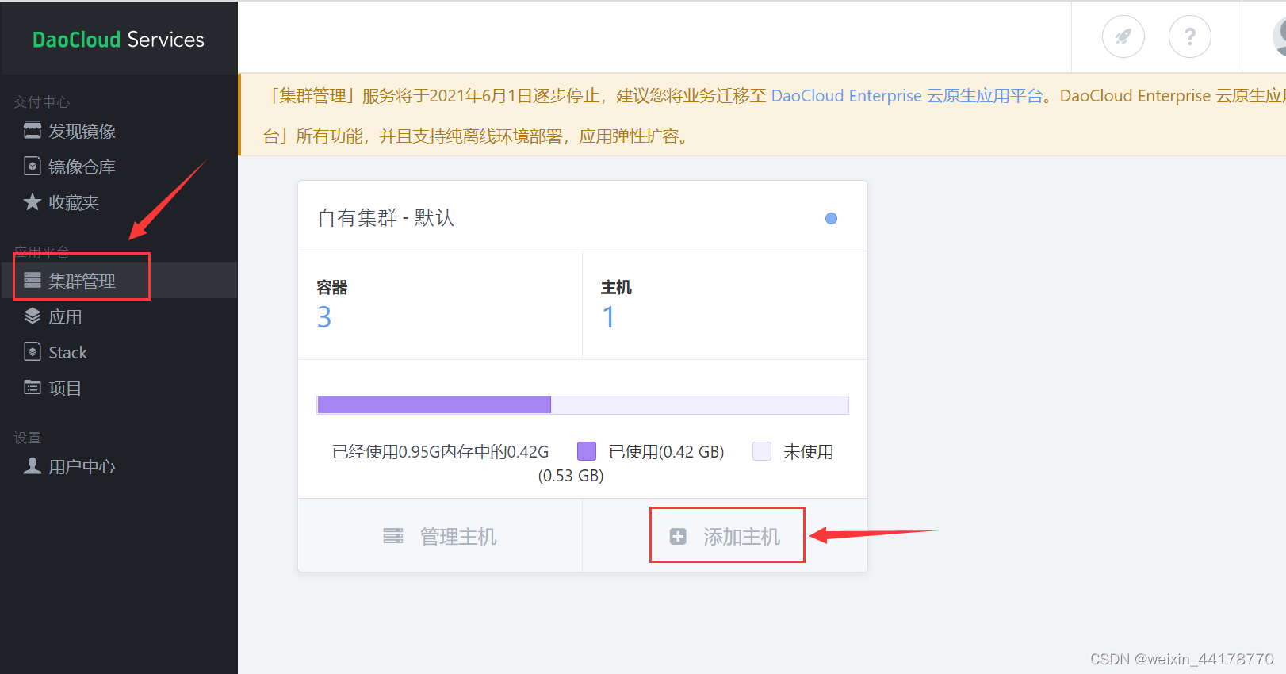
Task: Click the blue cluster status dot
Action: (831, 219)
